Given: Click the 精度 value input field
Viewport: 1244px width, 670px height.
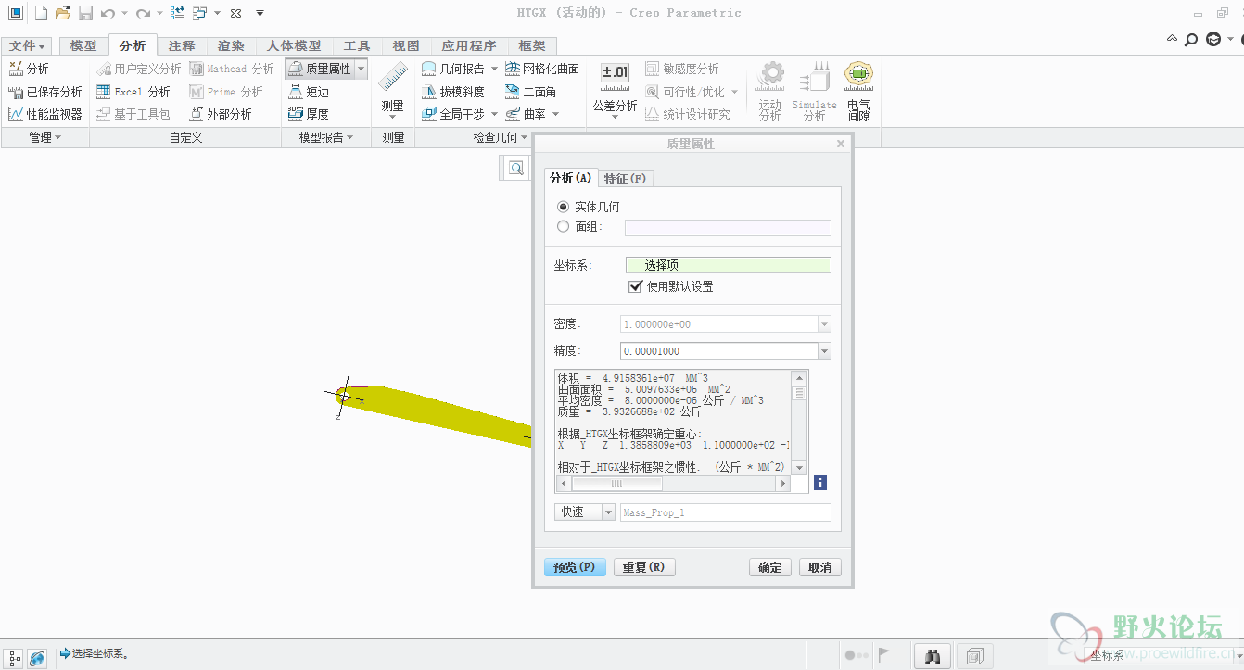Looking at the screenshot, I should [x=718, y=351].
